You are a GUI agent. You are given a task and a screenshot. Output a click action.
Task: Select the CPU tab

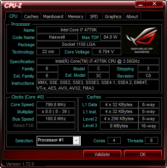click(13, 16)
